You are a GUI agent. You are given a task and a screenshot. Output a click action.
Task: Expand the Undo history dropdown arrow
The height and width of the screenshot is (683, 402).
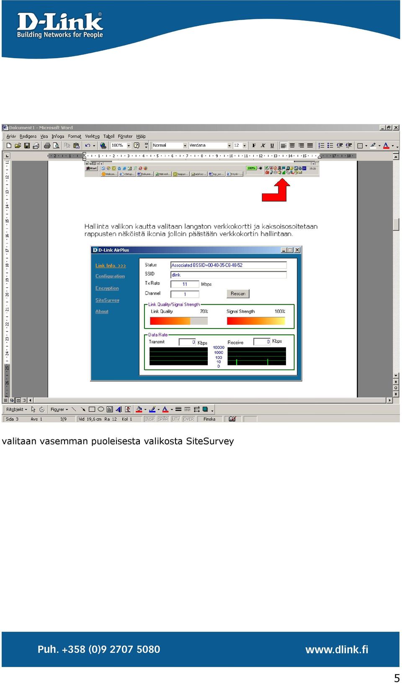(94, 146)
